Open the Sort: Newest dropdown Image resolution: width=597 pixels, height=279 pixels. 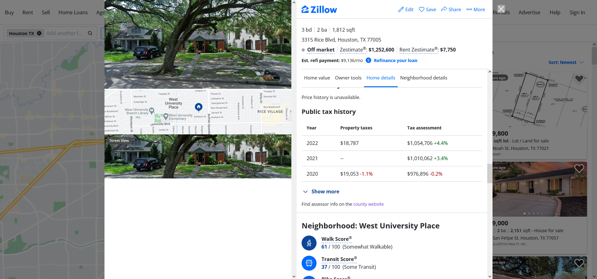(566, 62)
